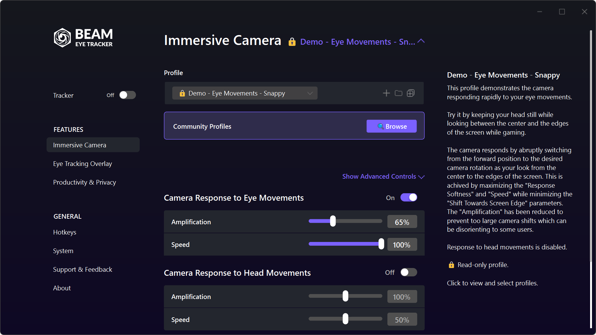596x335 pixels.
Task: Open Support & Feedback page
Action: pos(83,269)
